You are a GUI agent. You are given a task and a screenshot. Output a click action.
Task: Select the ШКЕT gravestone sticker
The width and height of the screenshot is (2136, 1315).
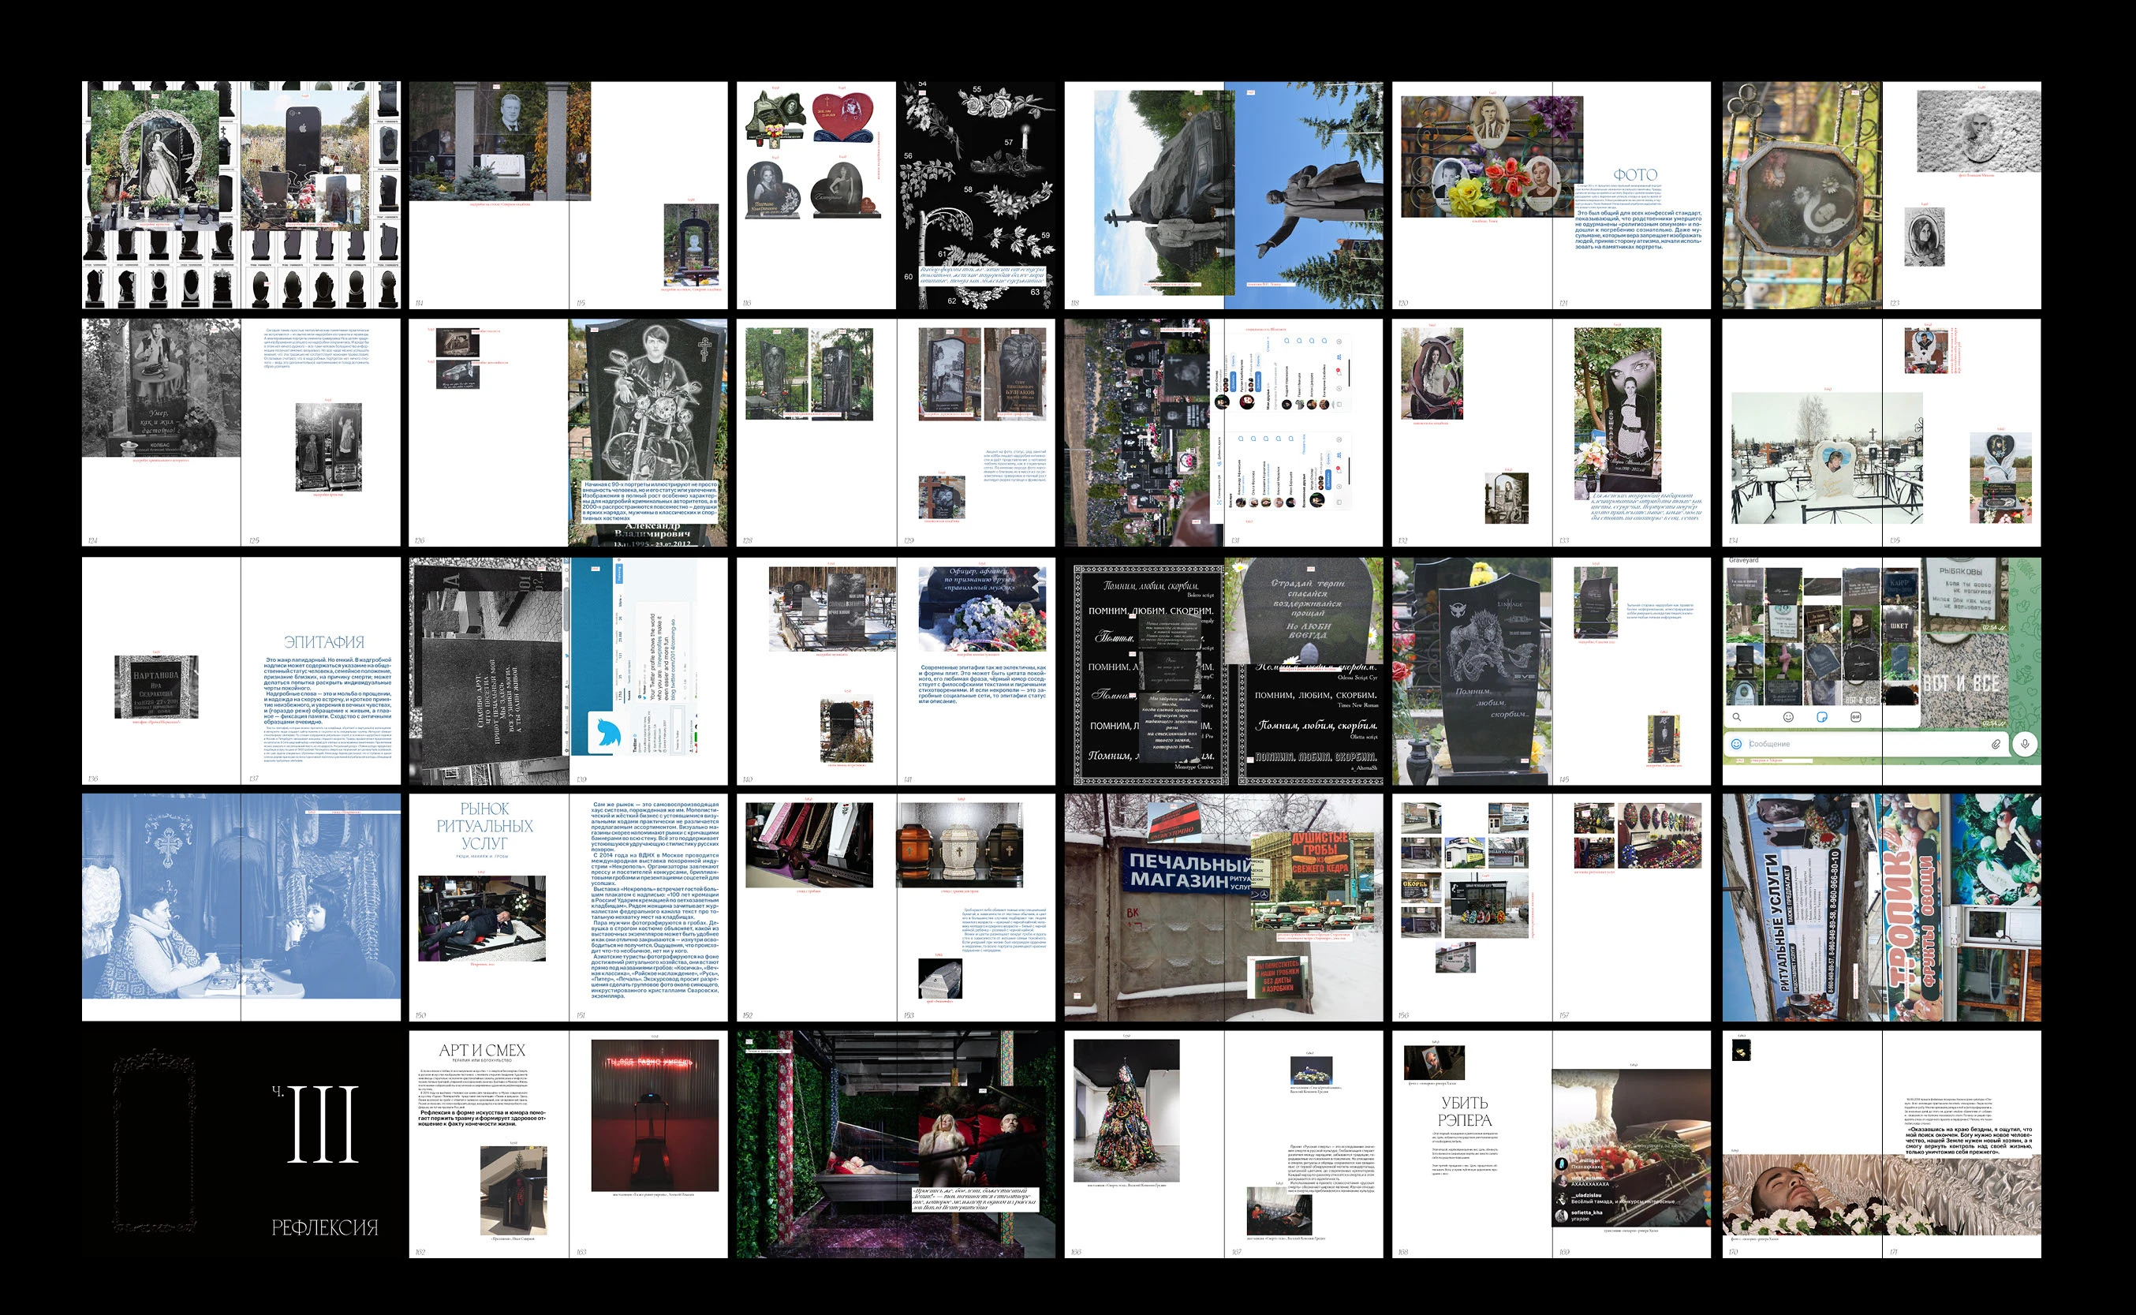coord(1899,626)
